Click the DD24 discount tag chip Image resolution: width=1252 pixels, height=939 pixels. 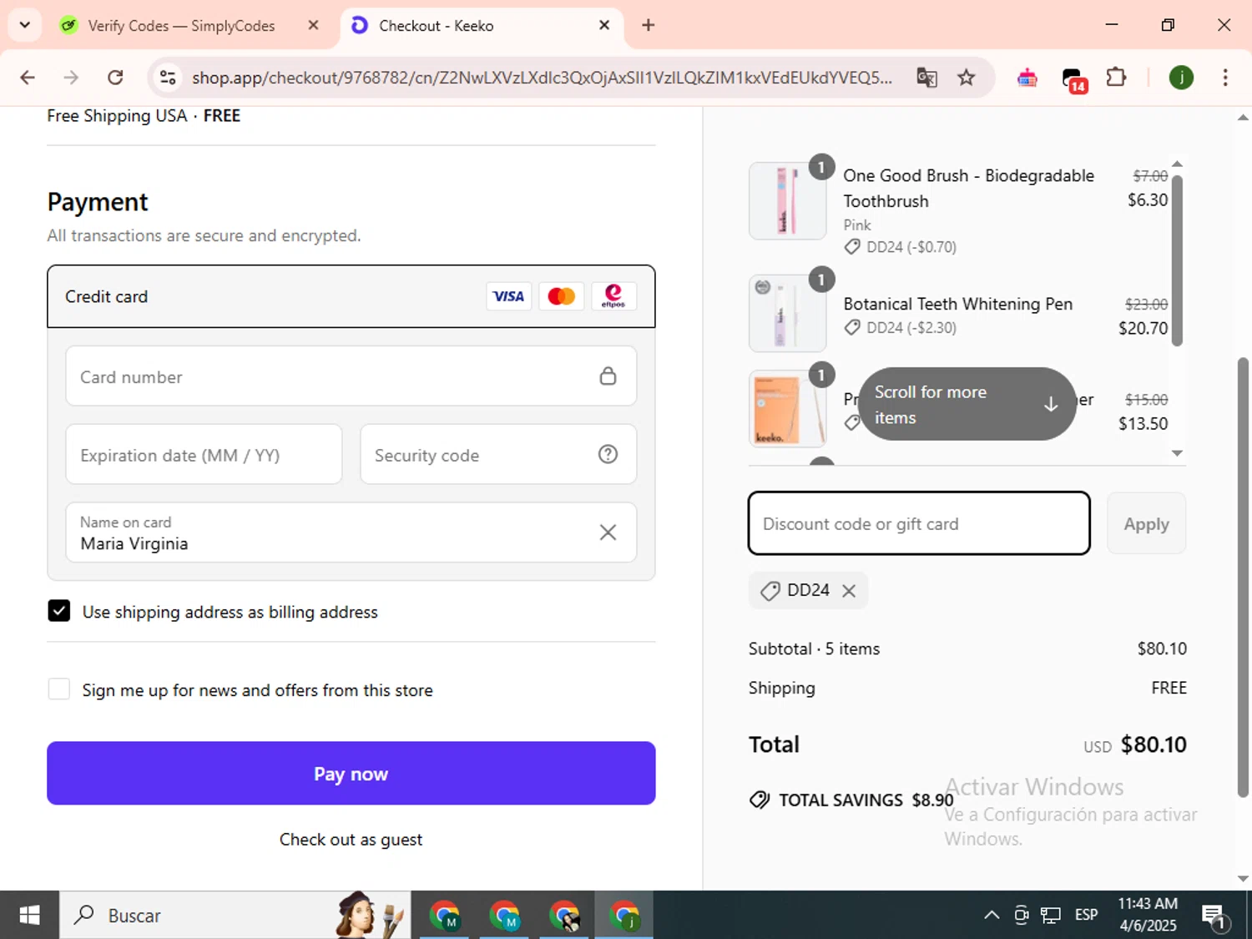[x=807, y=591]
